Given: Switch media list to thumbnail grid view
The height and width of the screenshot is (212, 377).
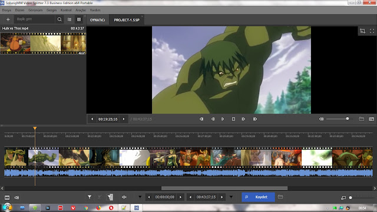Looking at the screenshot, I should coord(79,19).
